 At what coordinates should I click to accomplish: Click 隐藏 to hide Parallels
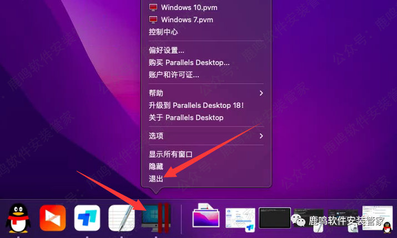tap(156, 166)
